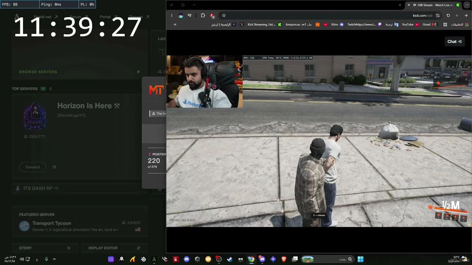
Task: Click the microphone tray icon
Action: point(46,259)
